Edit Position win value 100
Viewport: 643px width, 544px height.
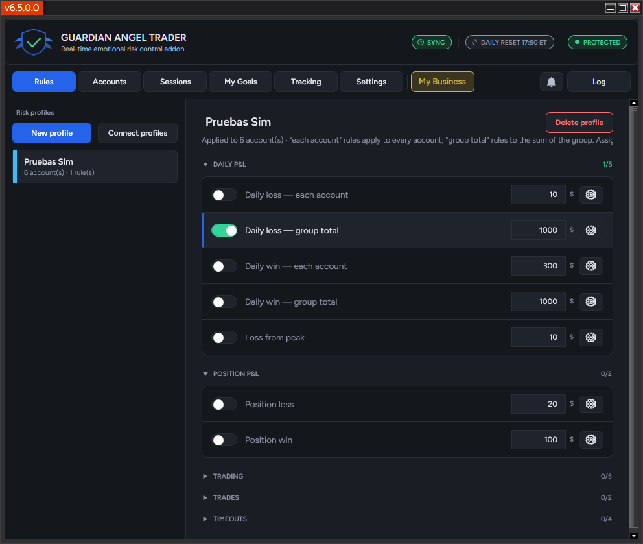538,440
